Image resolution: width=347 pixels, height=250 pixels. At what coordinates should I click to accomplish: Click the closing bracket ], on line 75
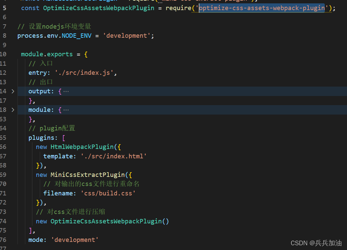coord(32,230)
